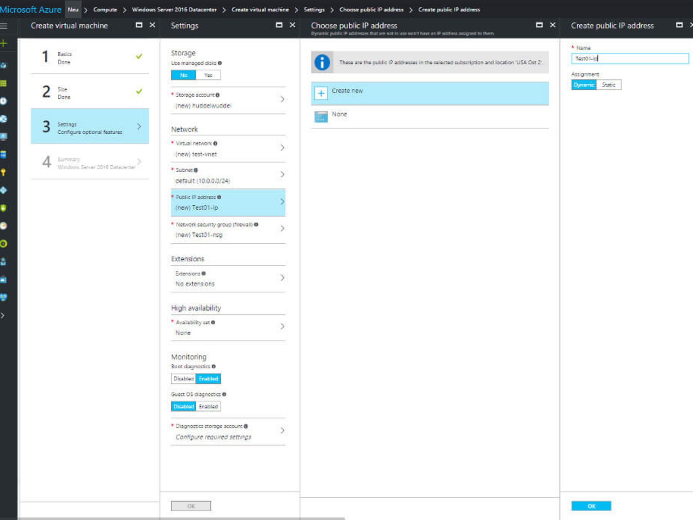Viewport: 693px width, 520px height.
Task: Set Use managed disks to Yes
Action: coord(208,75)
